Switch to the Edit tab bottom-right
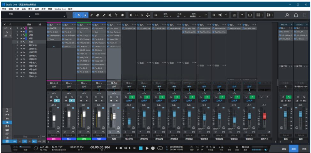The image size is (311, 153). tap(284, 149)
